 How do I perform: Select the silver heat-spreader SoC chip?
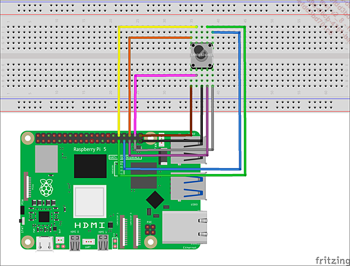pos(90,201)
